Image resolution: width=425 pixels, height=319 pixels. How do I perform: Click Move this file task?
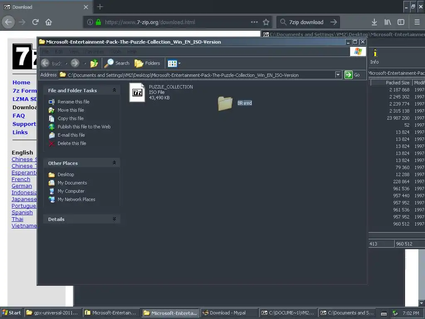tap(71, 110)
